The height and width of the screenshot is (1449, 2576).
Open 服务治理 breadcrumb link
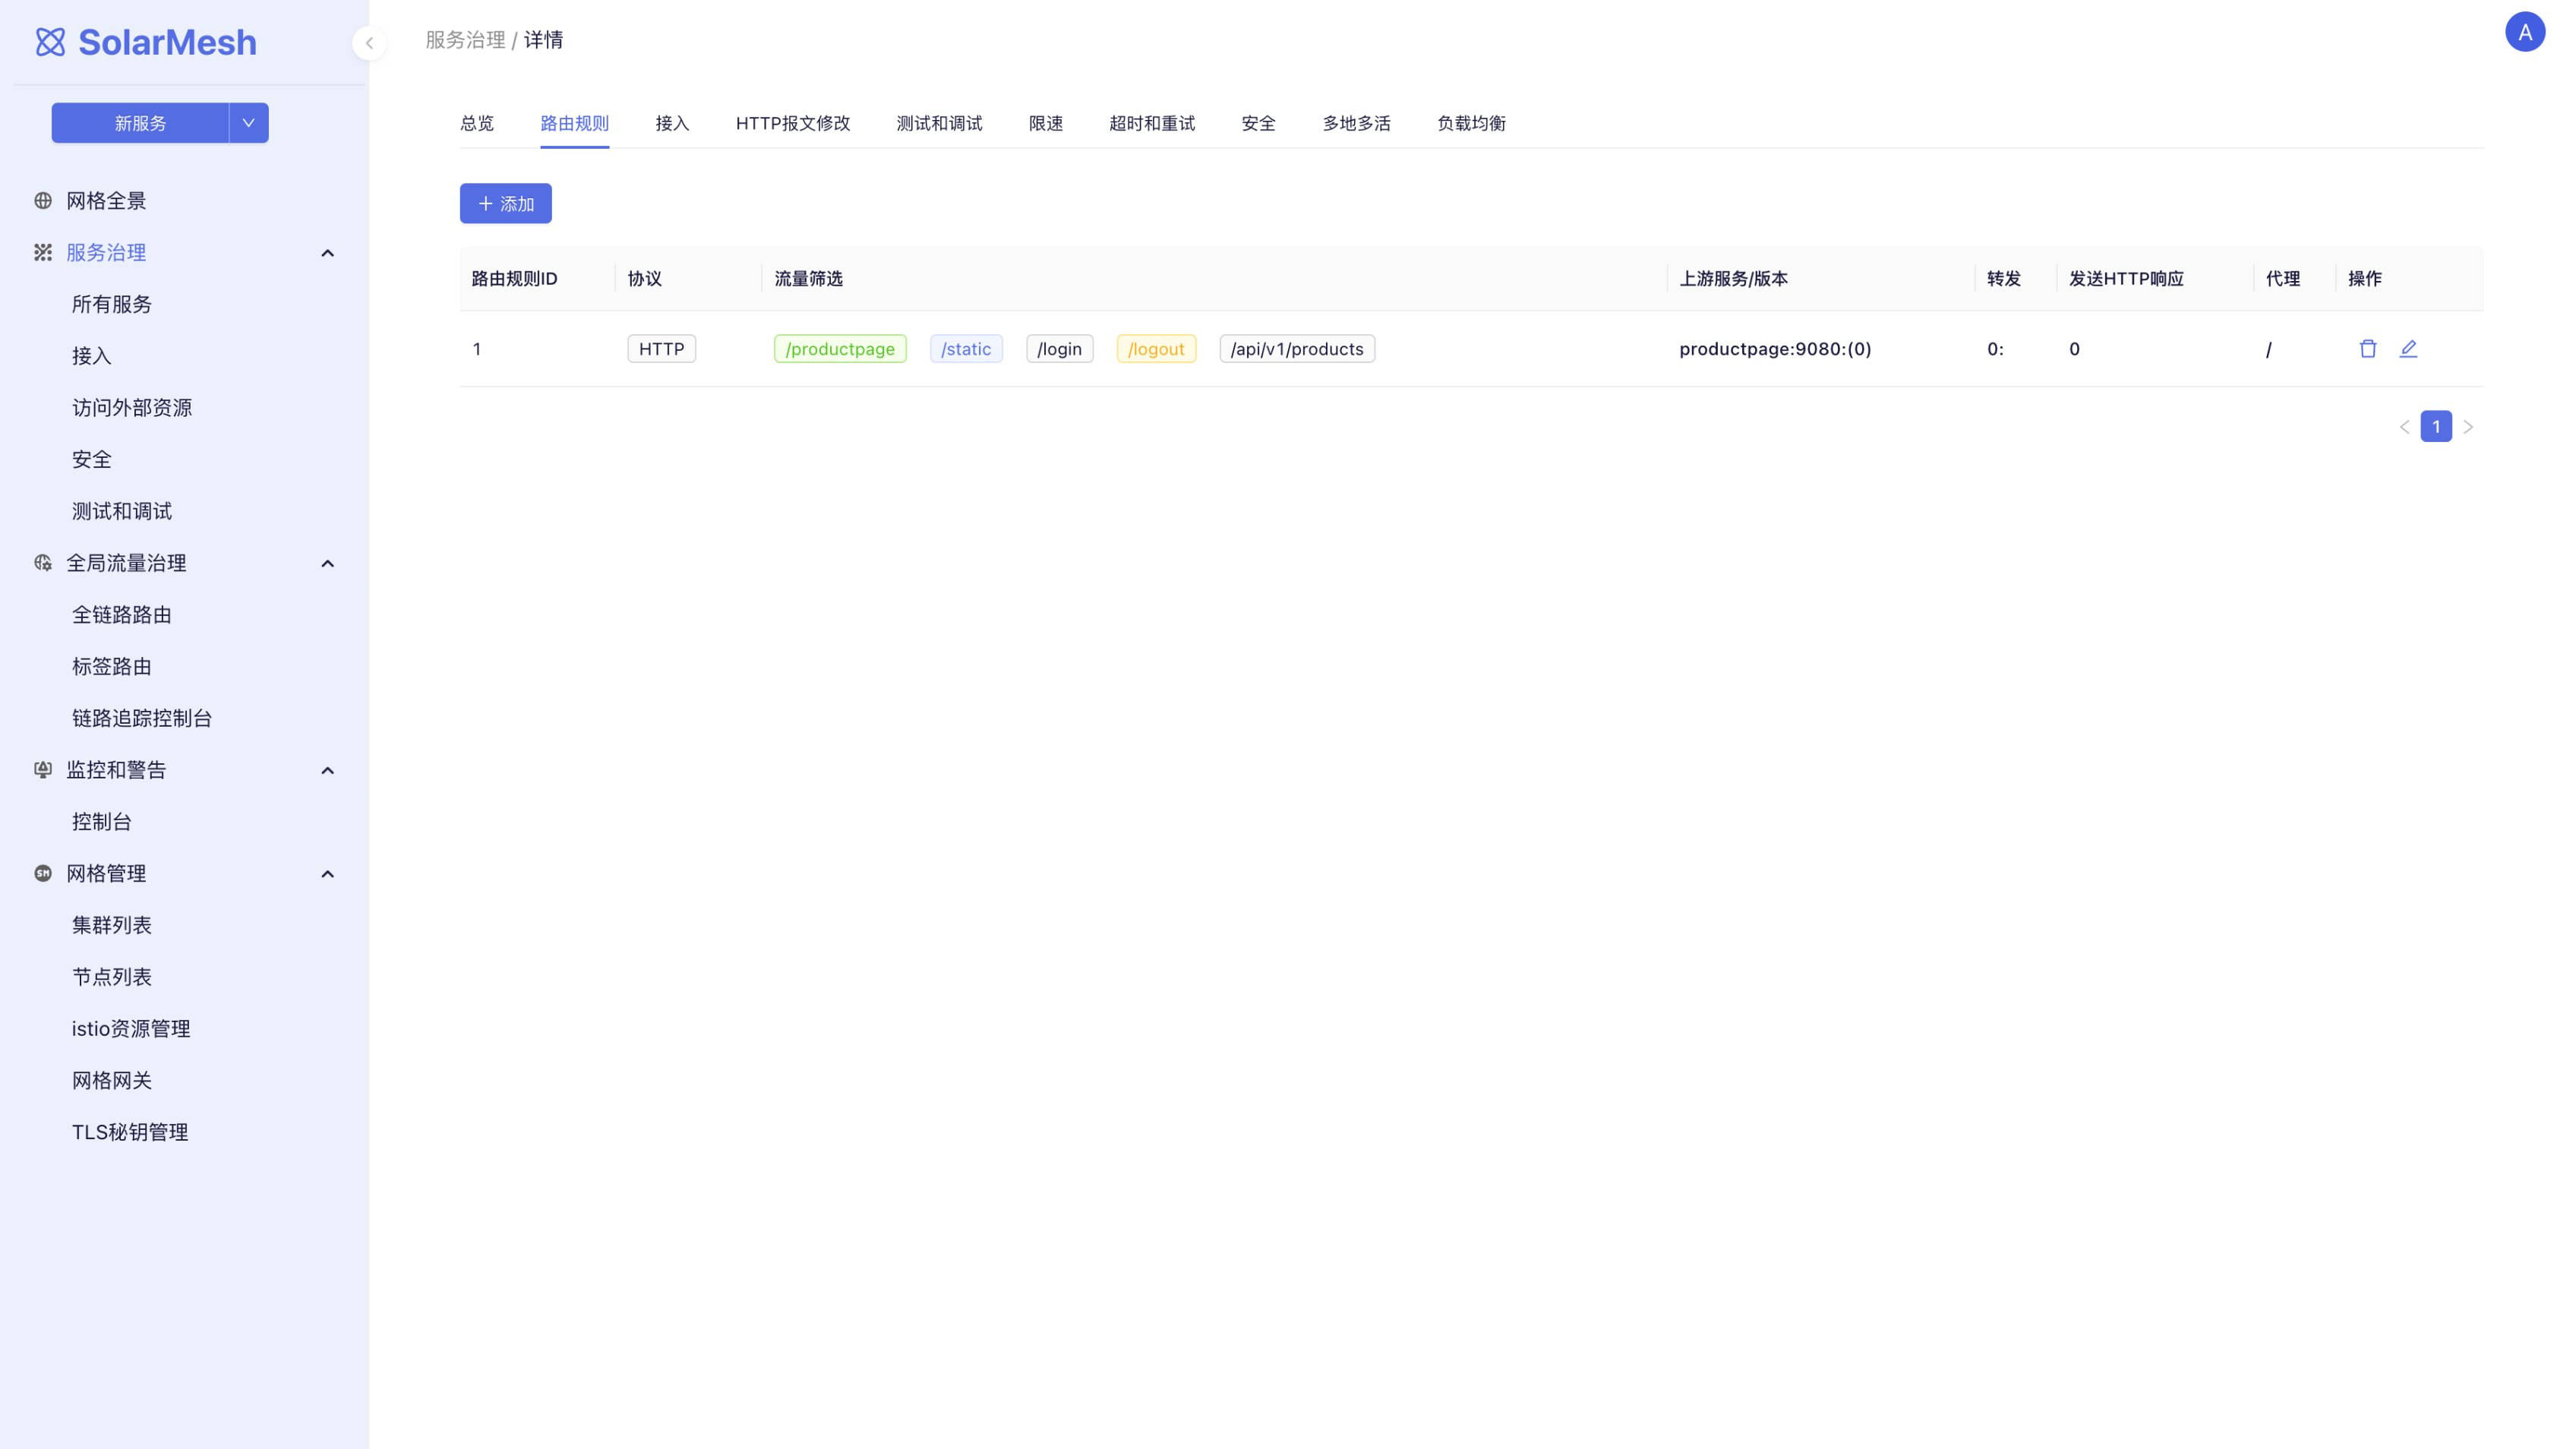pos(465,40)
